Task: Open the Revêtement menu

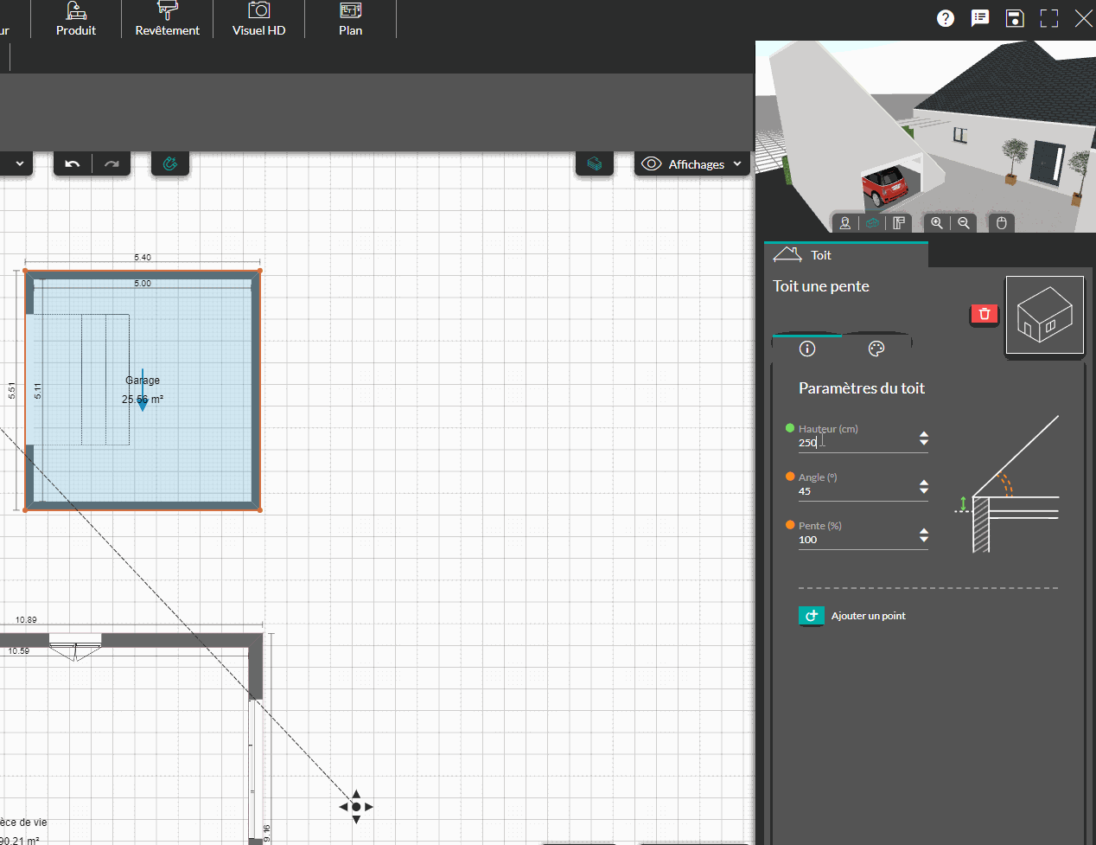Action: (168, 19)
